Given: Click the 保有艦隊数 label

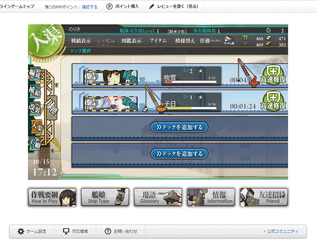Looking at the screenshot, I should pos(204,31).
